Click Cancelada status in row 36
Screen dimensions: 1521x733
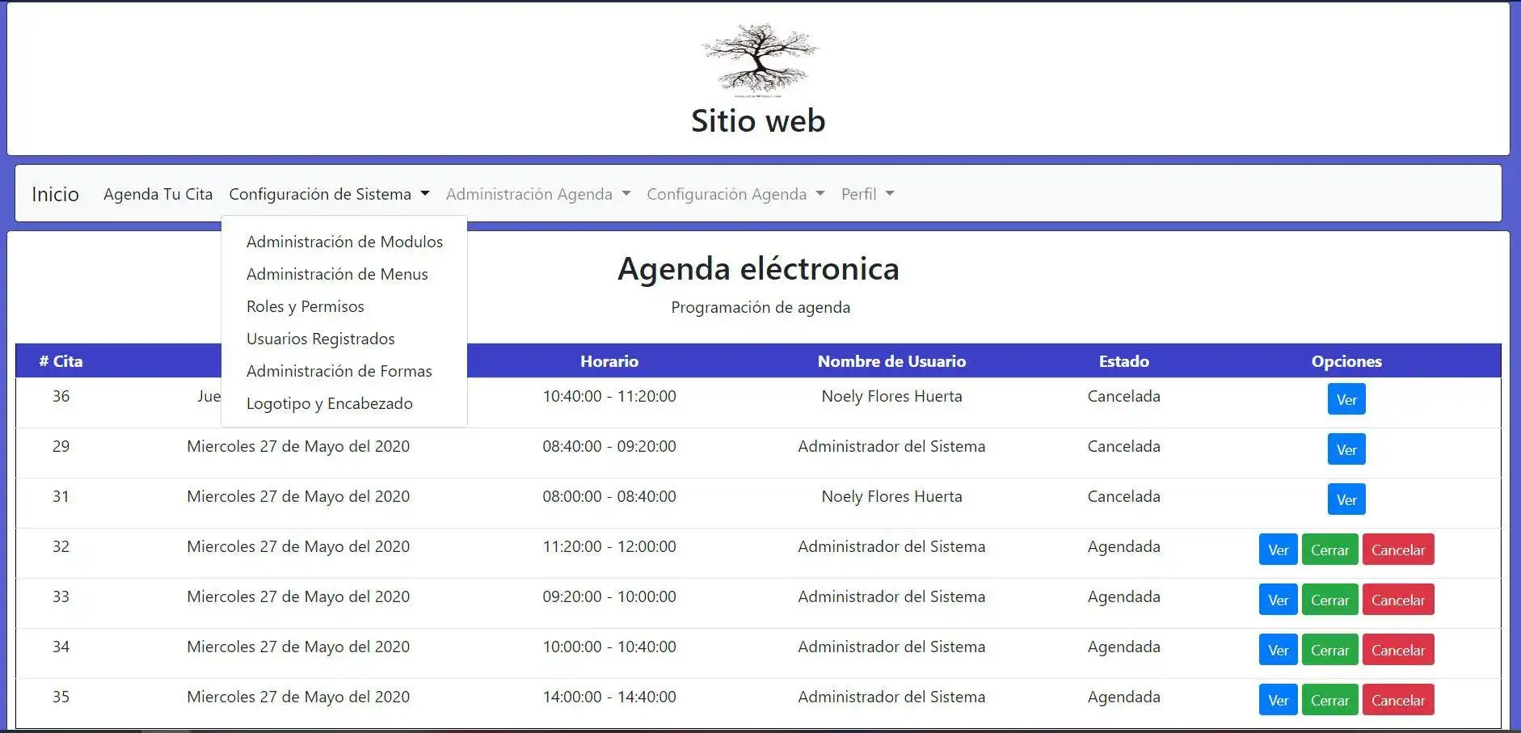click(1123, 396)
